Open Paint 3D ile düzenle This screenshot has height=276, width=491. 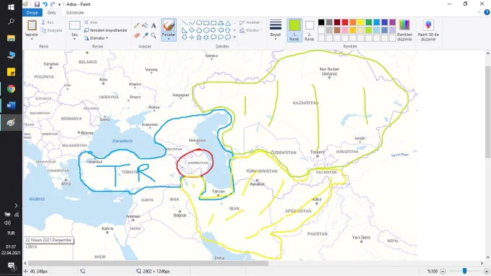428,30
